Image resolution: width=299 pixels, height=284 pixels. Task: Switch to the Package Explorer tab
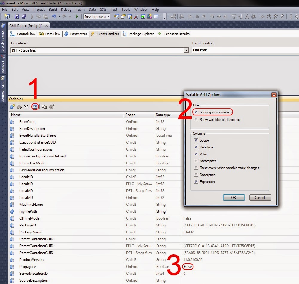[138, 34]
